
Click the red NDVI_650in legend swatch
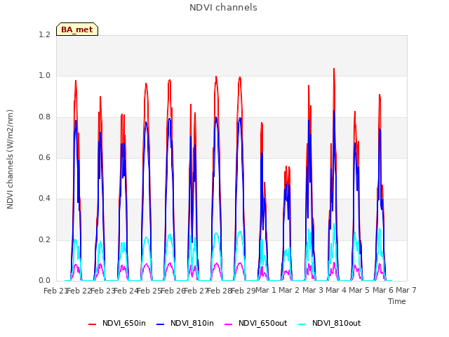(x=92, y=324)
